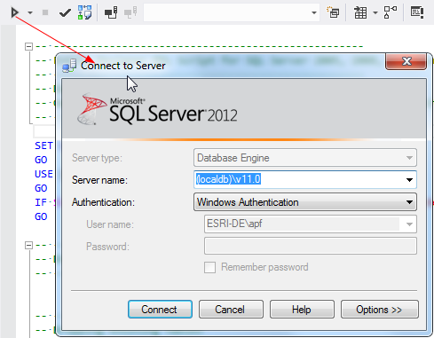
Task: Click the Execute play icon
Action: 14,12
